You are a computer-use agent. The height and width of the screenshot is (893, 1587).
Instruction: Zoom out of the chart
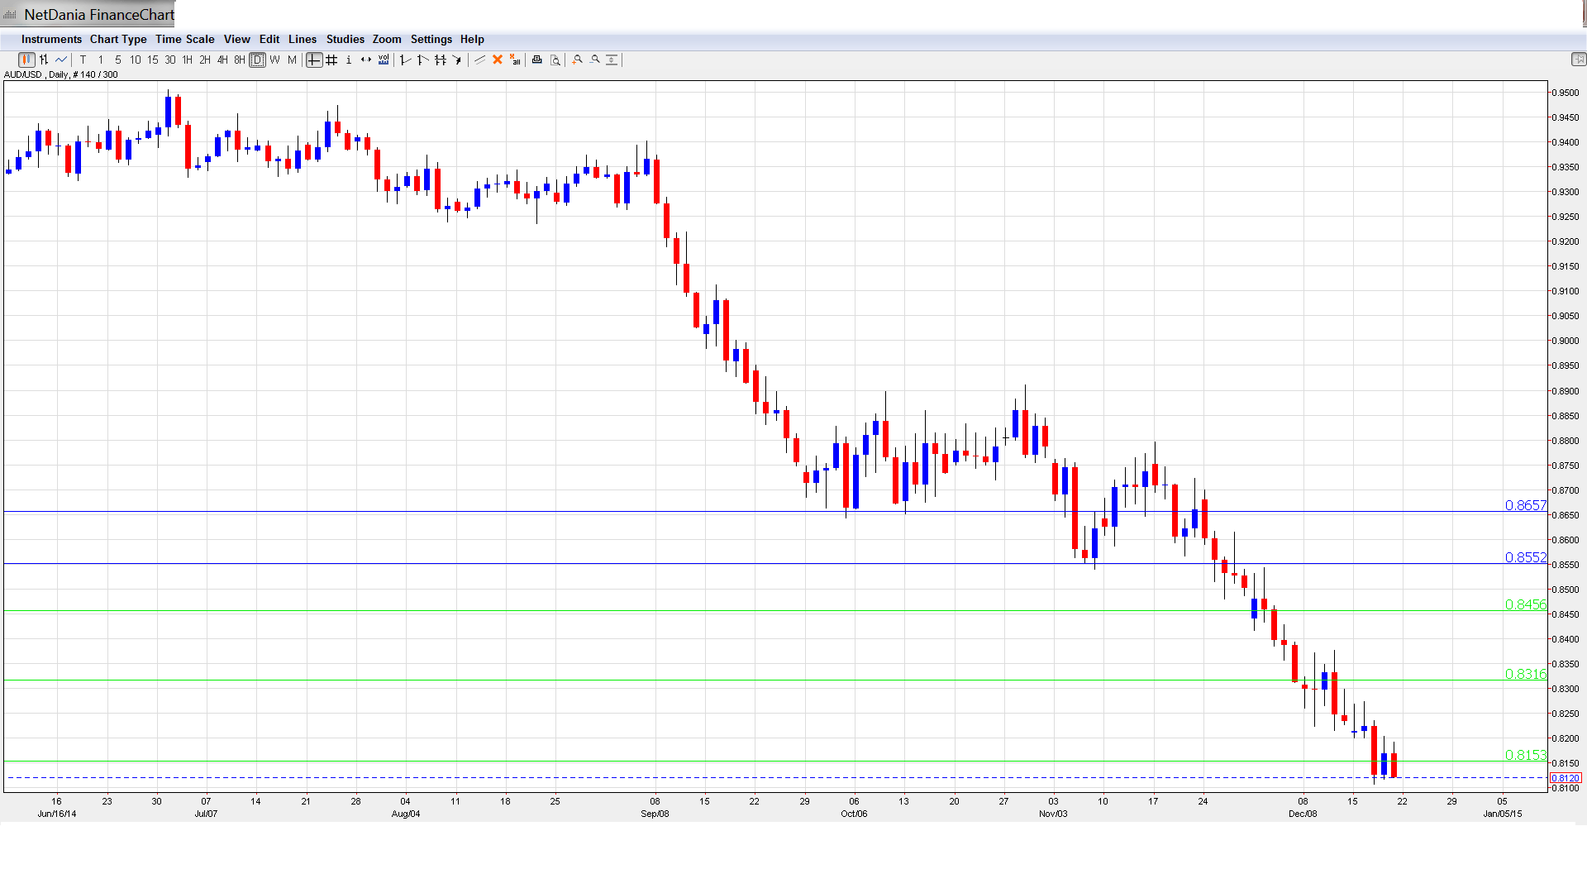point(595,60)
